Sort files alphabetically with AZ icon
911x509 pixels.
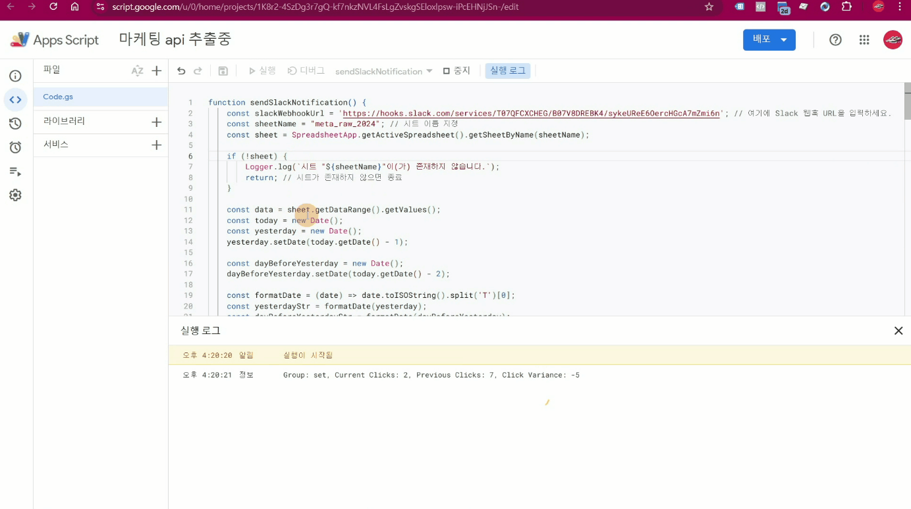click(x=137, y=71)
